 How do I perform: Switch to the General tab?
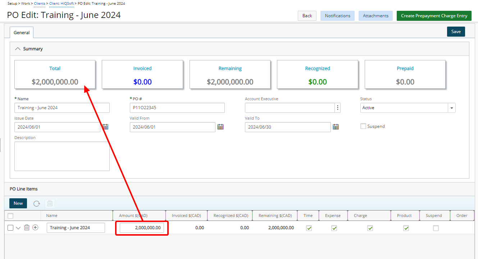pyautogui.click(x=22, y=32)
